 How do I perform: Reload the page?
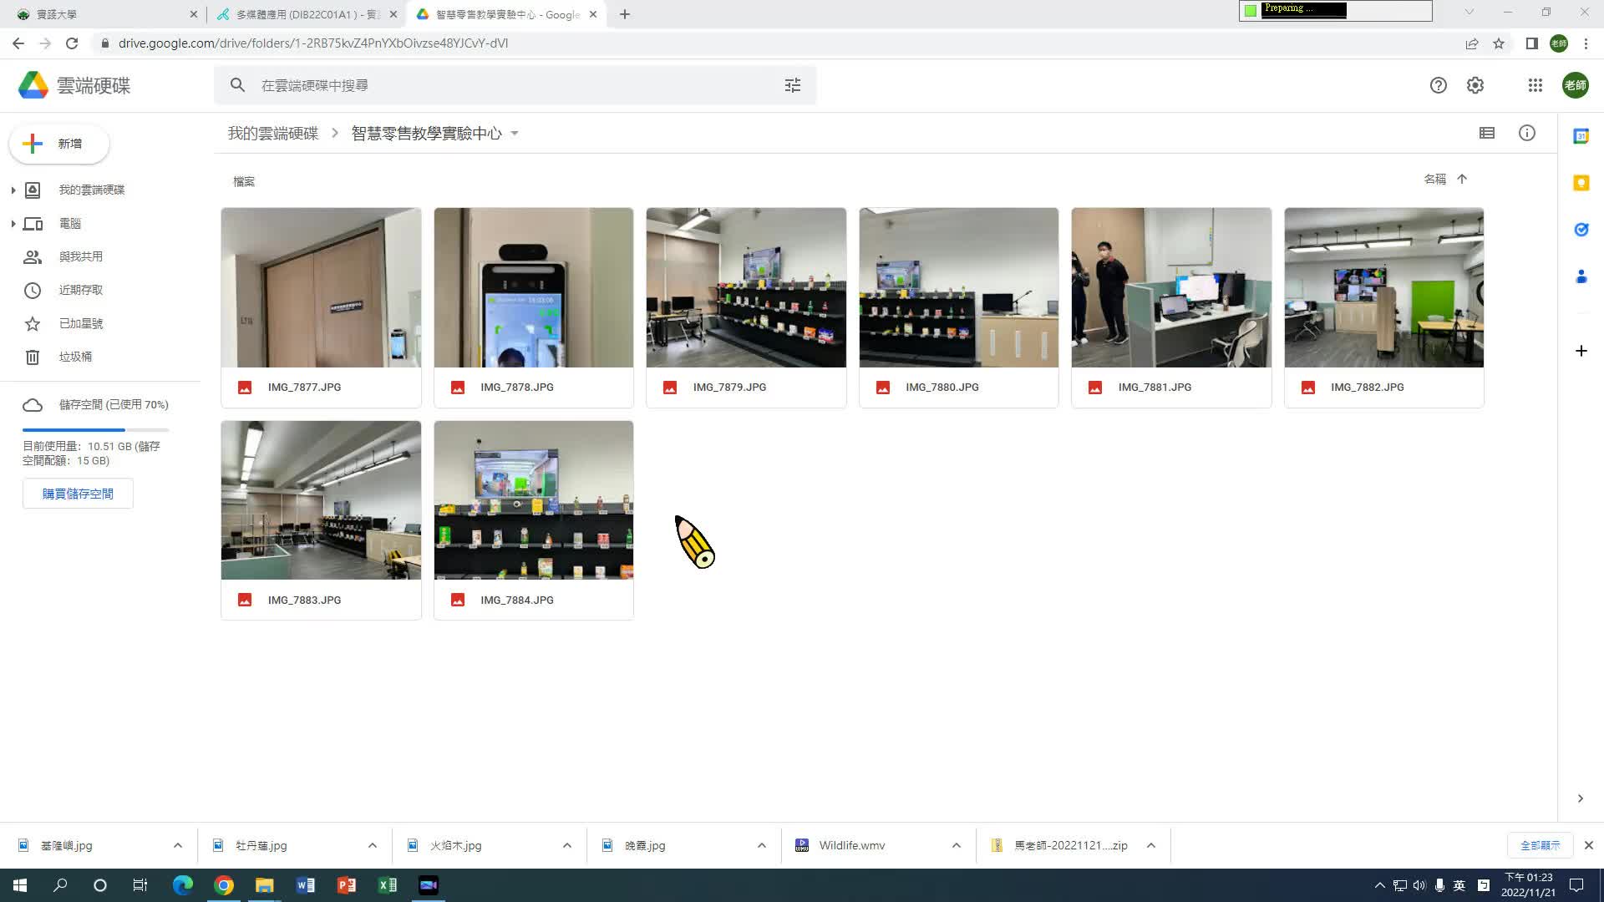coord(72,43)
